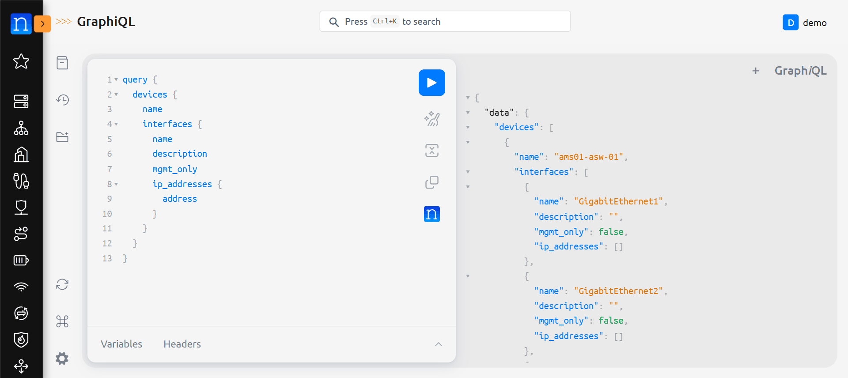The height and width of the screenshot is (378, 848).
Task: Add a new query tab
Action: 756,71
